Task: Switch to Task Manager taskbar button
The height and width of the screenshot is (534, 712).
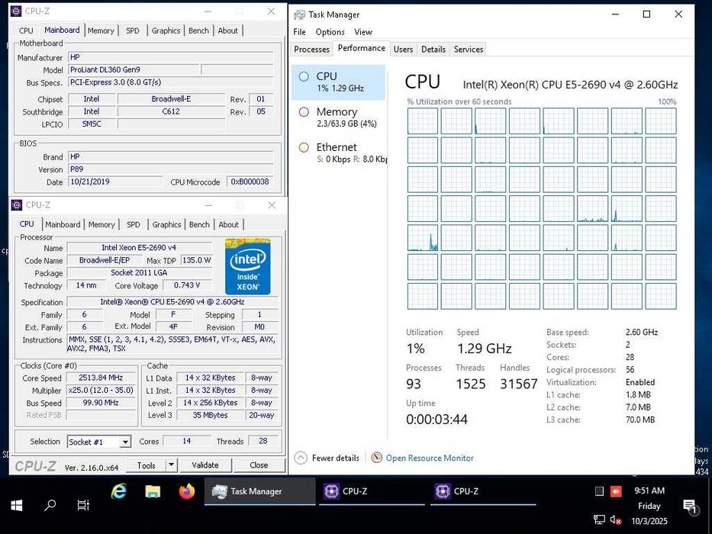Action: pyautogui.click(x=259, y=491)
